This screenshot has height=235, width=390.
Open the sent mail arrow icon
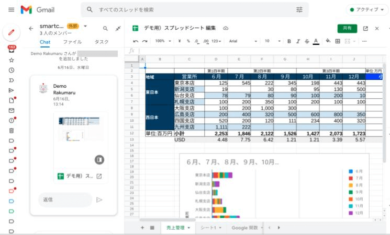(x=12, y=90)
